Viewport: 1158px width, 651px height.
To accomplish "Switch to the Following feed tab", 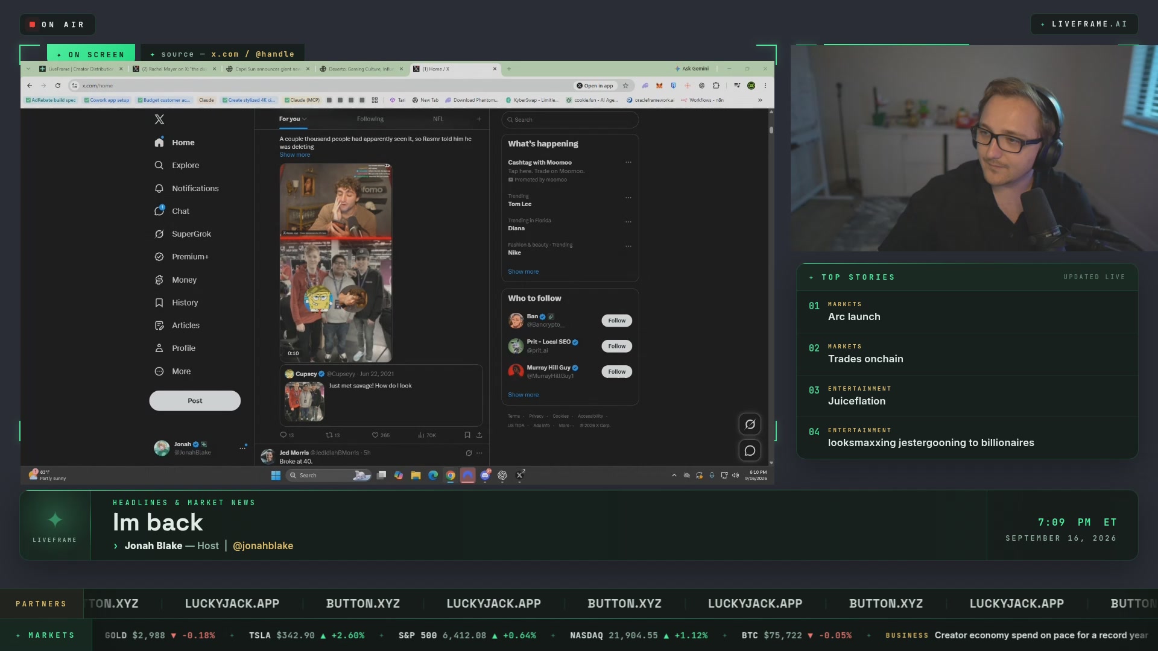I will tap(370, 119).
